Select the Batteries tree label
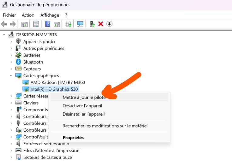The height and width of the screenshot is (161, 232). click(x=32, y=55)
